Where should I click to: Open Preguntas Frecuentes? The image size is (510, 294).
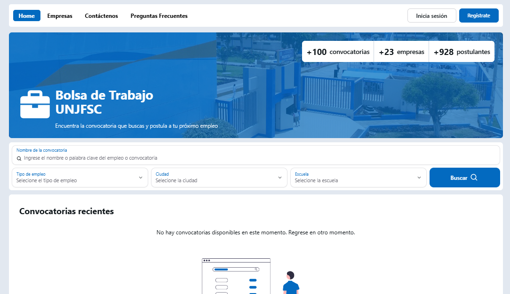pos(159,15)
